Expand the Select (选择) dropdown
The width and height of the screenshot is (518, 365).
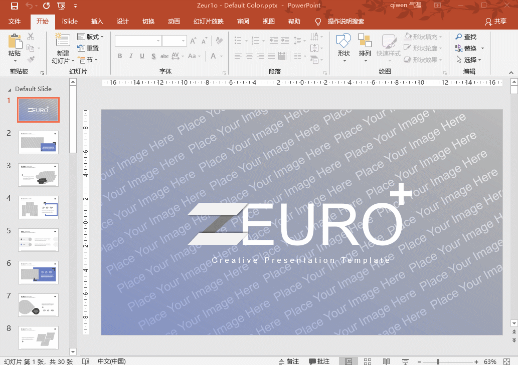pos(469,60)
